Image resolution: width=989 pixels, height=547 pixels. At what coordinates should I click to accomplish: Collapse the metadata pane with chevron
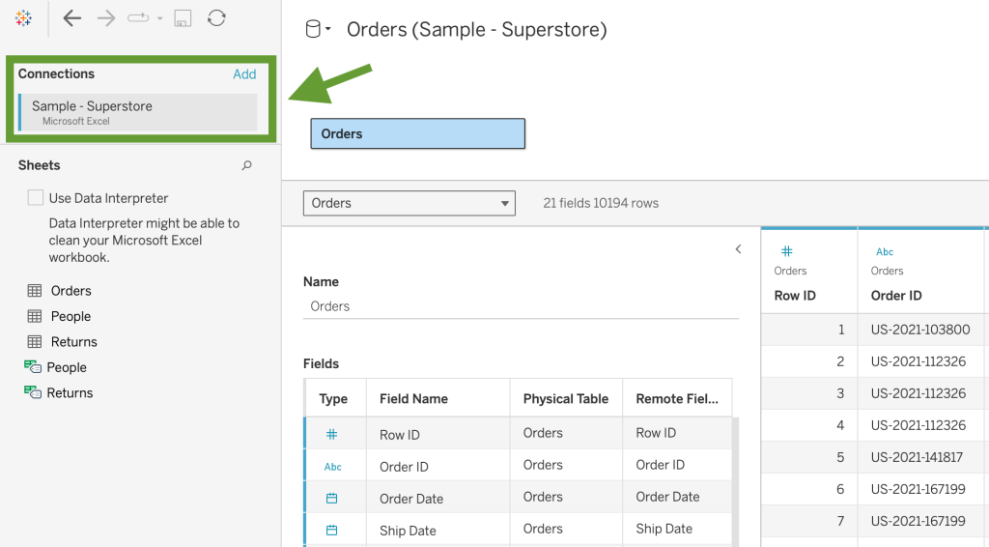pos(738,249)
